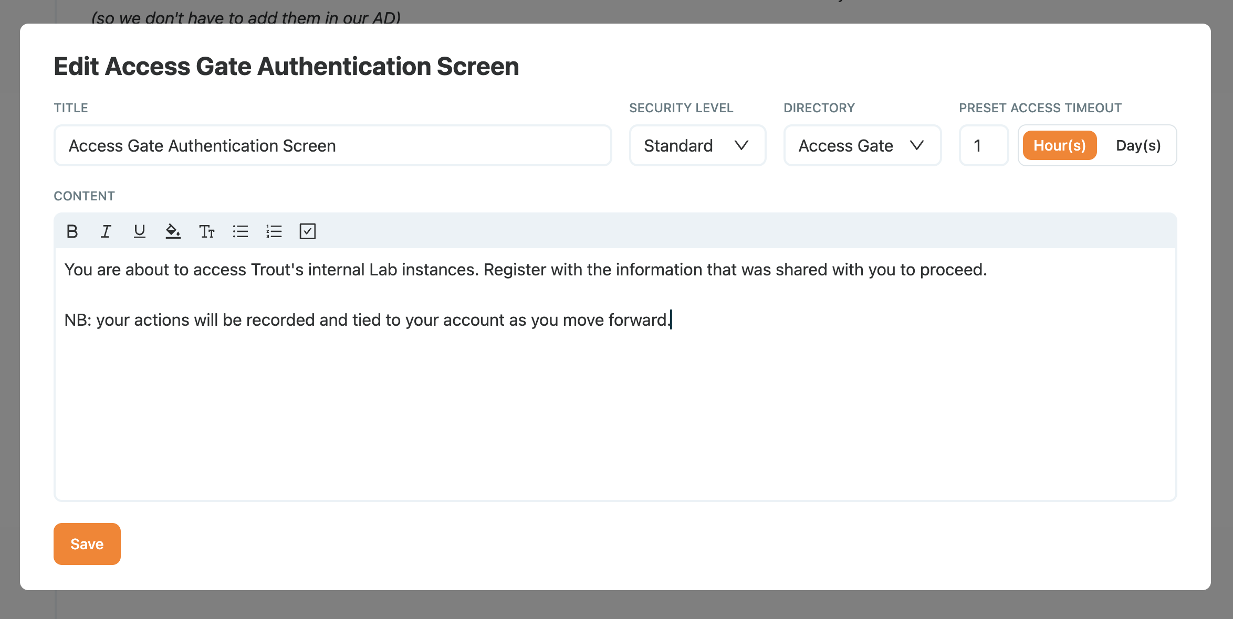Click the 'CONTENT' label
Viewport: 1233px width, 619px height.
[x=84, y=196]
